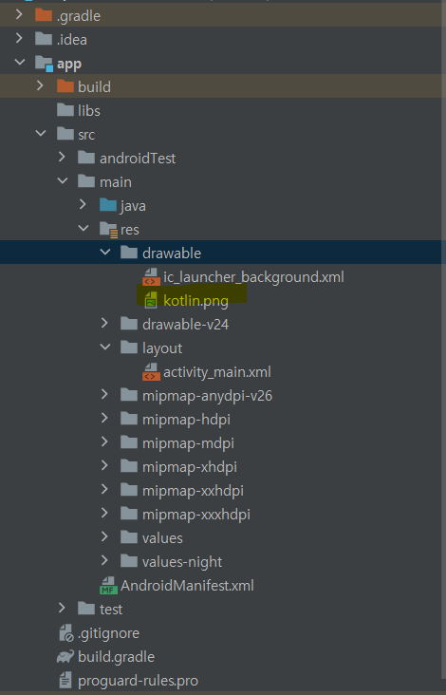Collapse the app module chevron
The height and width of the screenshot is (695, 446).
[20, 63]
